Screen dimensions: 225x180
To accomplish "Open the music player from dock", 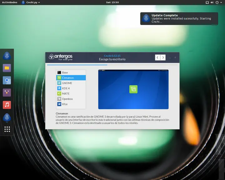I will (x=7, y=105).
